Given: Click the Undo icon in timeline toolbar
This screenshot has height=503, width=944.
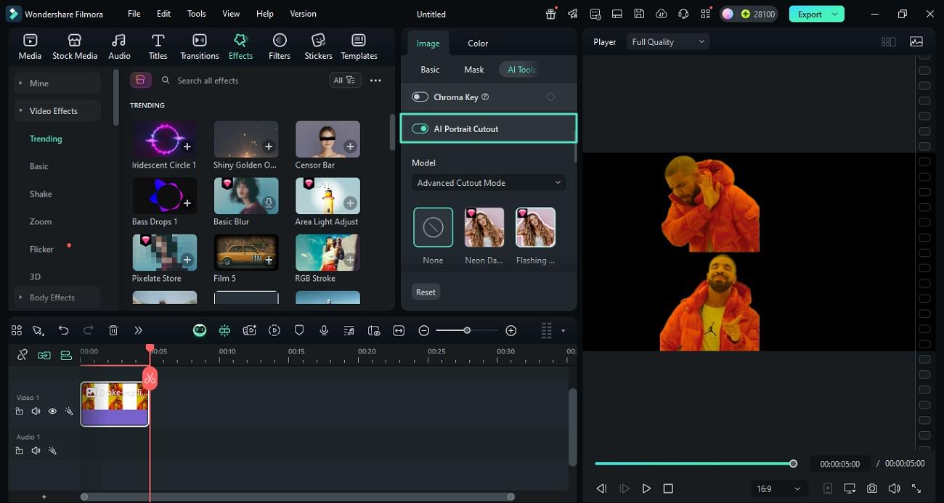Looking at the screenshot, I should click(x=63, y=330).
